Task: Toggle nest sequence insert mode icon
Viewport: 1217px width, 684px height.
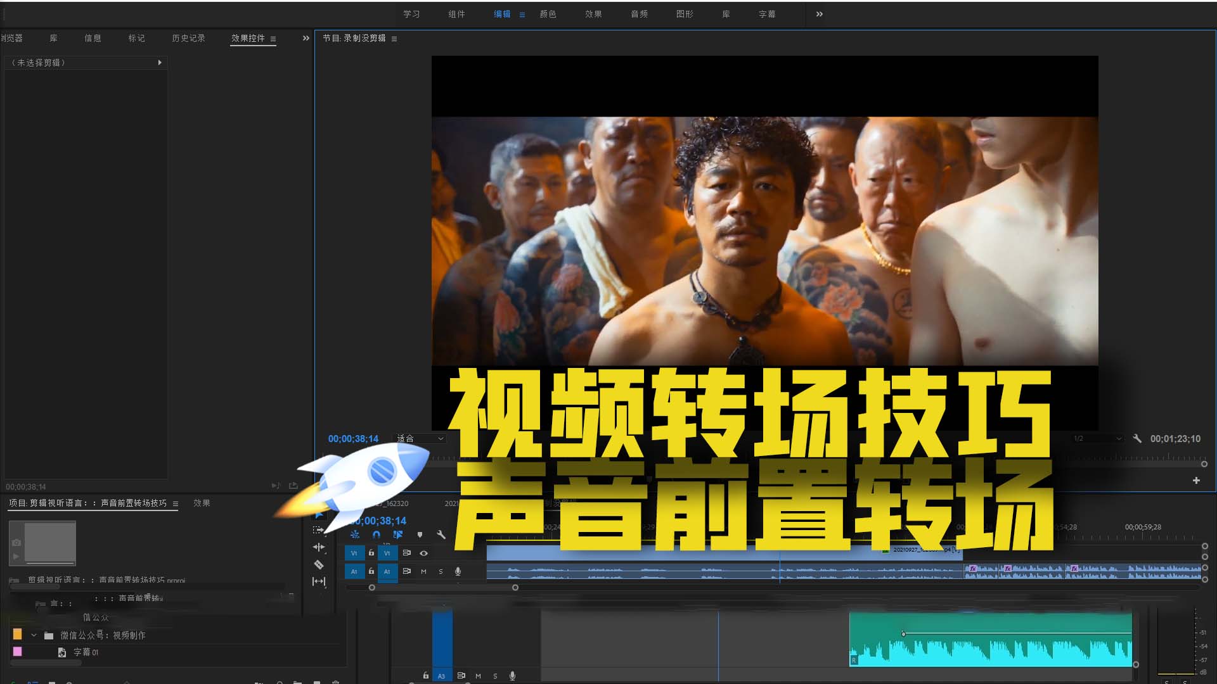Action: 355,535
